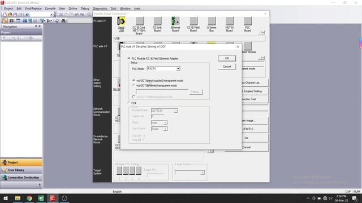
Task: Click the Connection Test button
Action: pos(255,99)
